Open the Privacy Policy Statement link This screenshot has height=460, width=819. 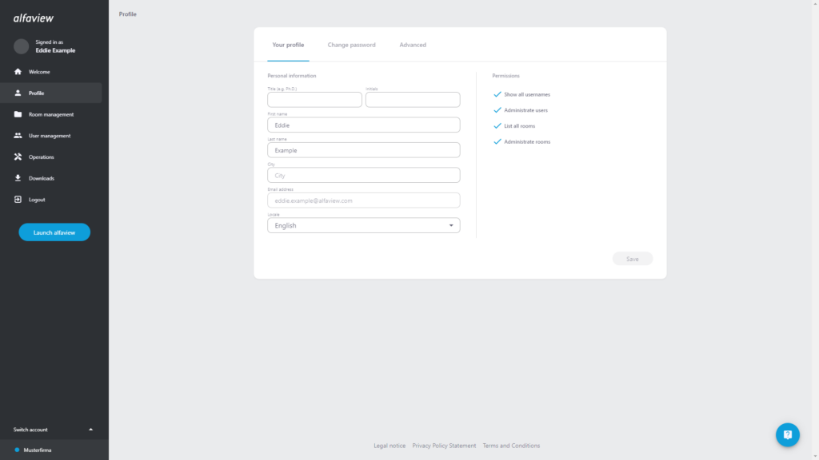[444, 445]
